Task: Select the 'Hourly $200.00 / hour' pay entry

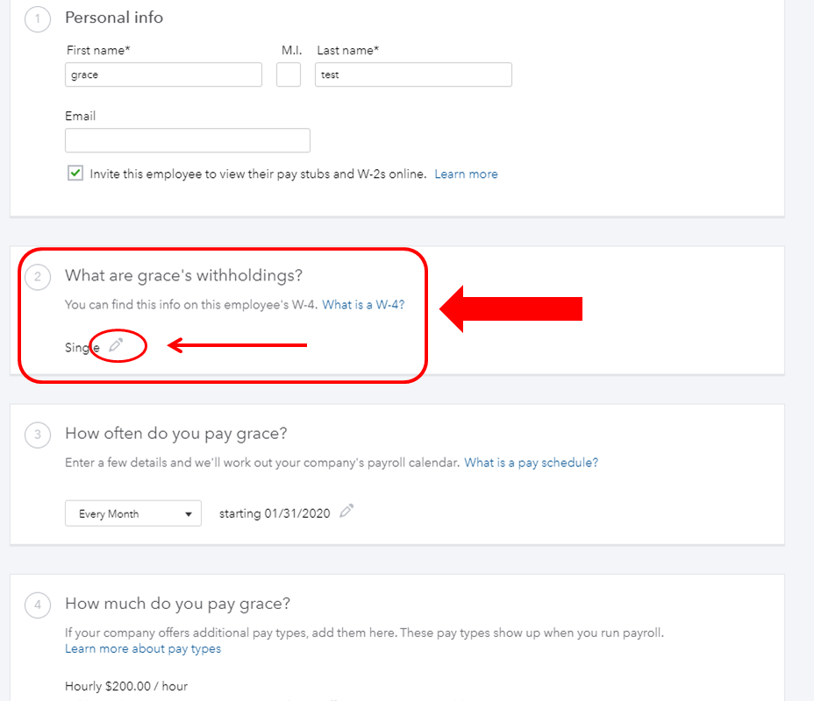Action: coord(126,686)
